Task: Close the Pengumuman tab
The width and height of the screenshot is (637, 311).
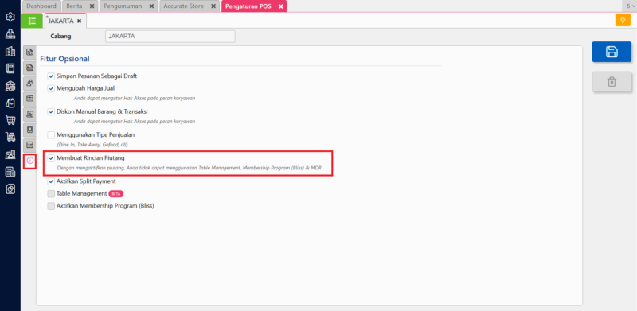Action: pyautogui.click(x=151, y=6)
